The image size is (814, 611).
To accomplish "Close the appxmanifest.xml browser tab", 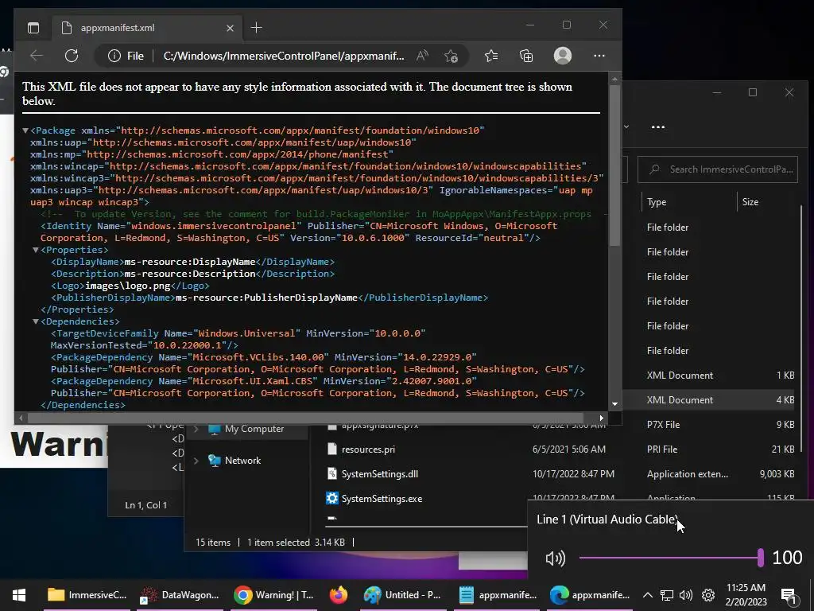I will tap(230, 28).
